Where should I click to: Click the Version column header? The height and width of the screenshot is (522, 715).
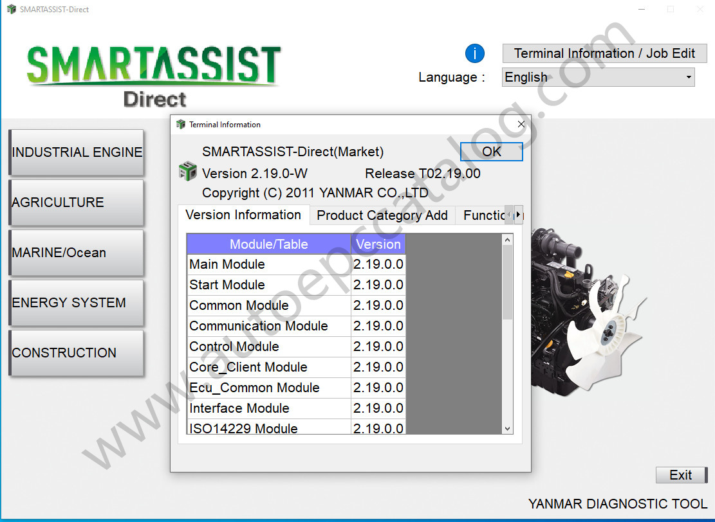click(x=378, y=244)
